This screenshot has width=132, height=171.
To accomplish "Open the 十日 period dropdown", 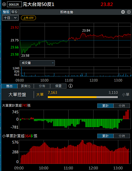I will pyautogui.click(x=10, y=18).
